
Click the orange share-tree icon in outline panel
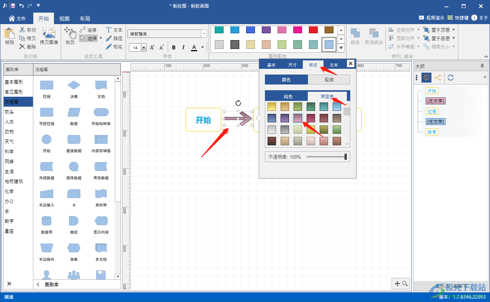click(438, 78)
